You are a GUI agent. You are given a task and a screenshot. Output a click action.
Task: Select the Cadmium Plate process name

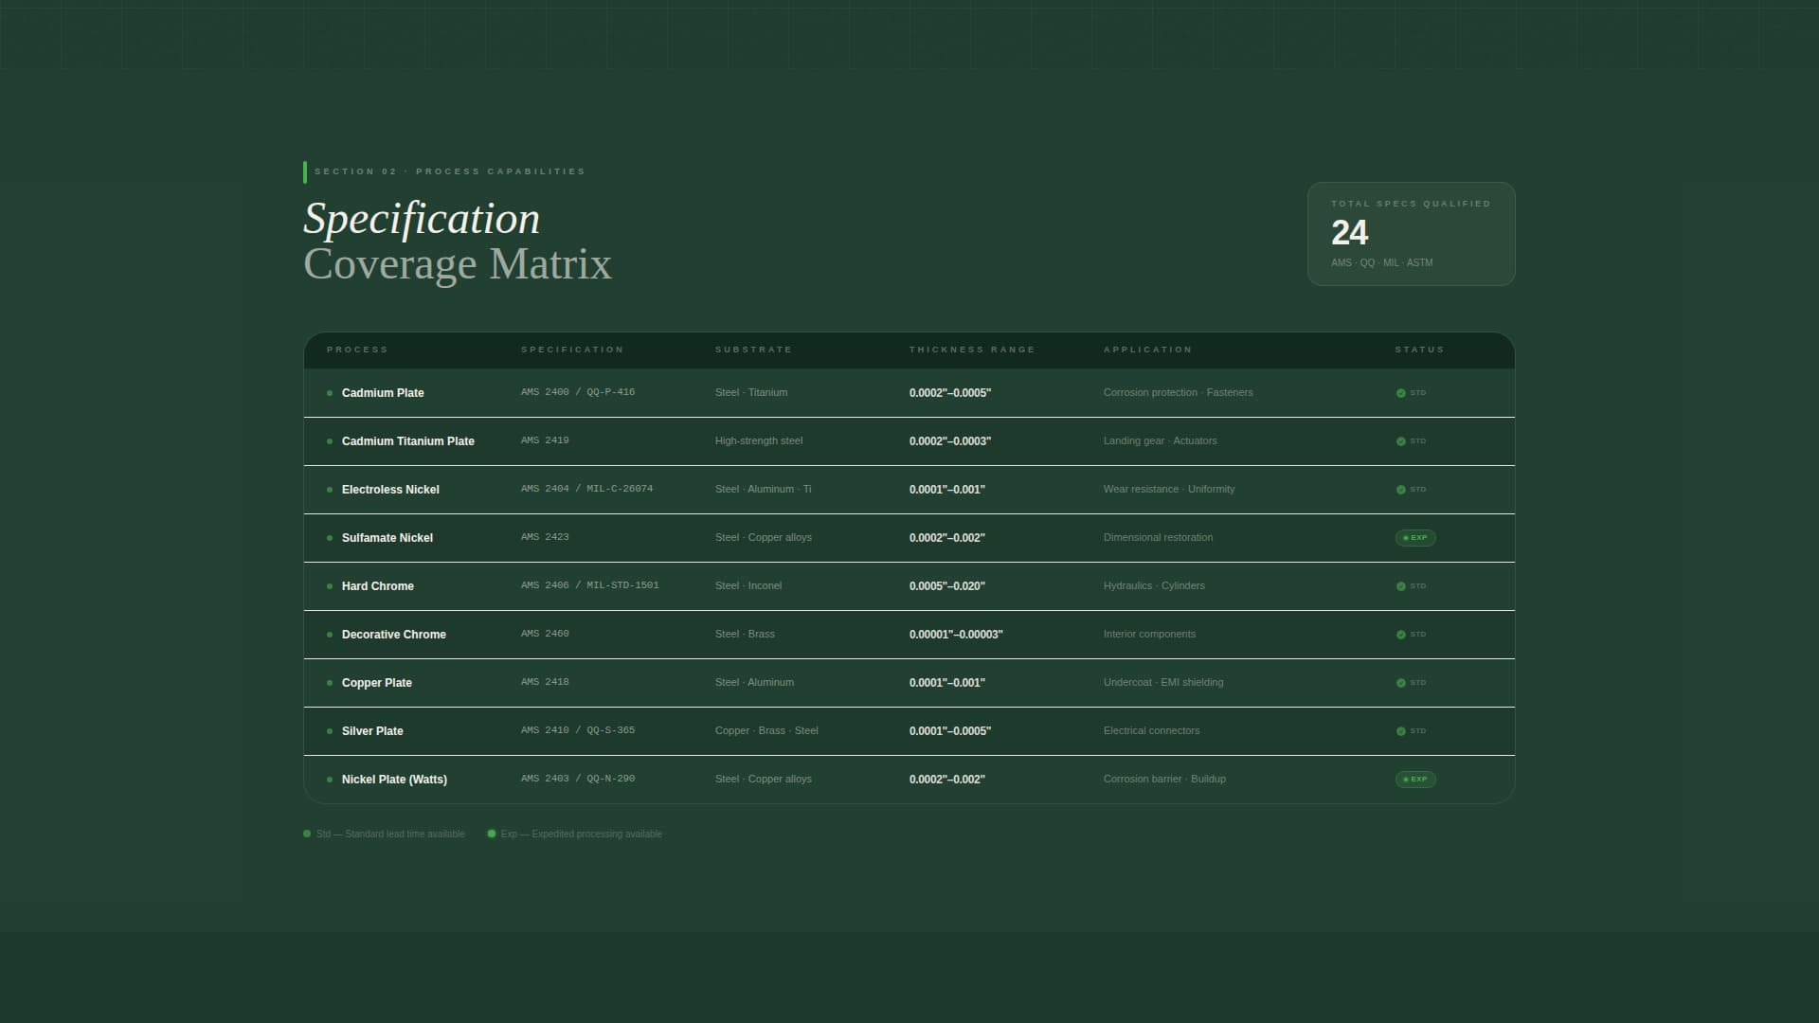tap(383, 393)
